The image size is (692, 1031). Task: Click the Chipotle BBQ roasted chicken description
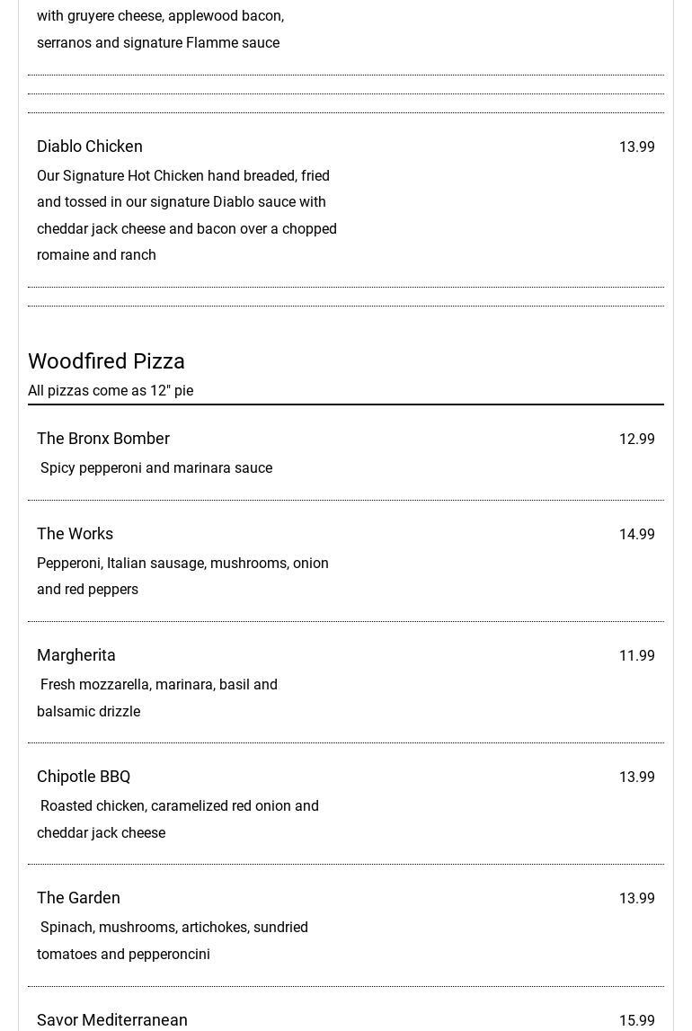[178, 819]
